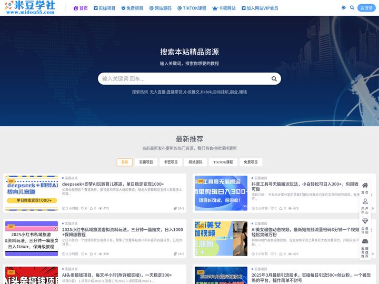Viewport: 379px width, 284px height.
Task: Select the 免费项目 filter tab
Action: (251, 162)
